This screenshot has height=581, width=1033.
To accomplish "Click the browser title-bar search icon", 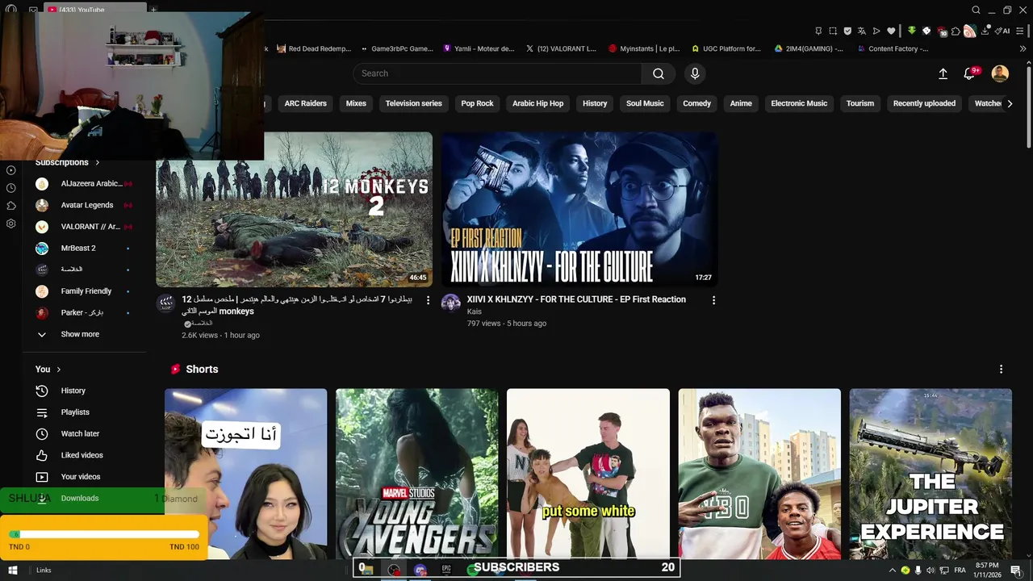I will click(x=976, y=10).
